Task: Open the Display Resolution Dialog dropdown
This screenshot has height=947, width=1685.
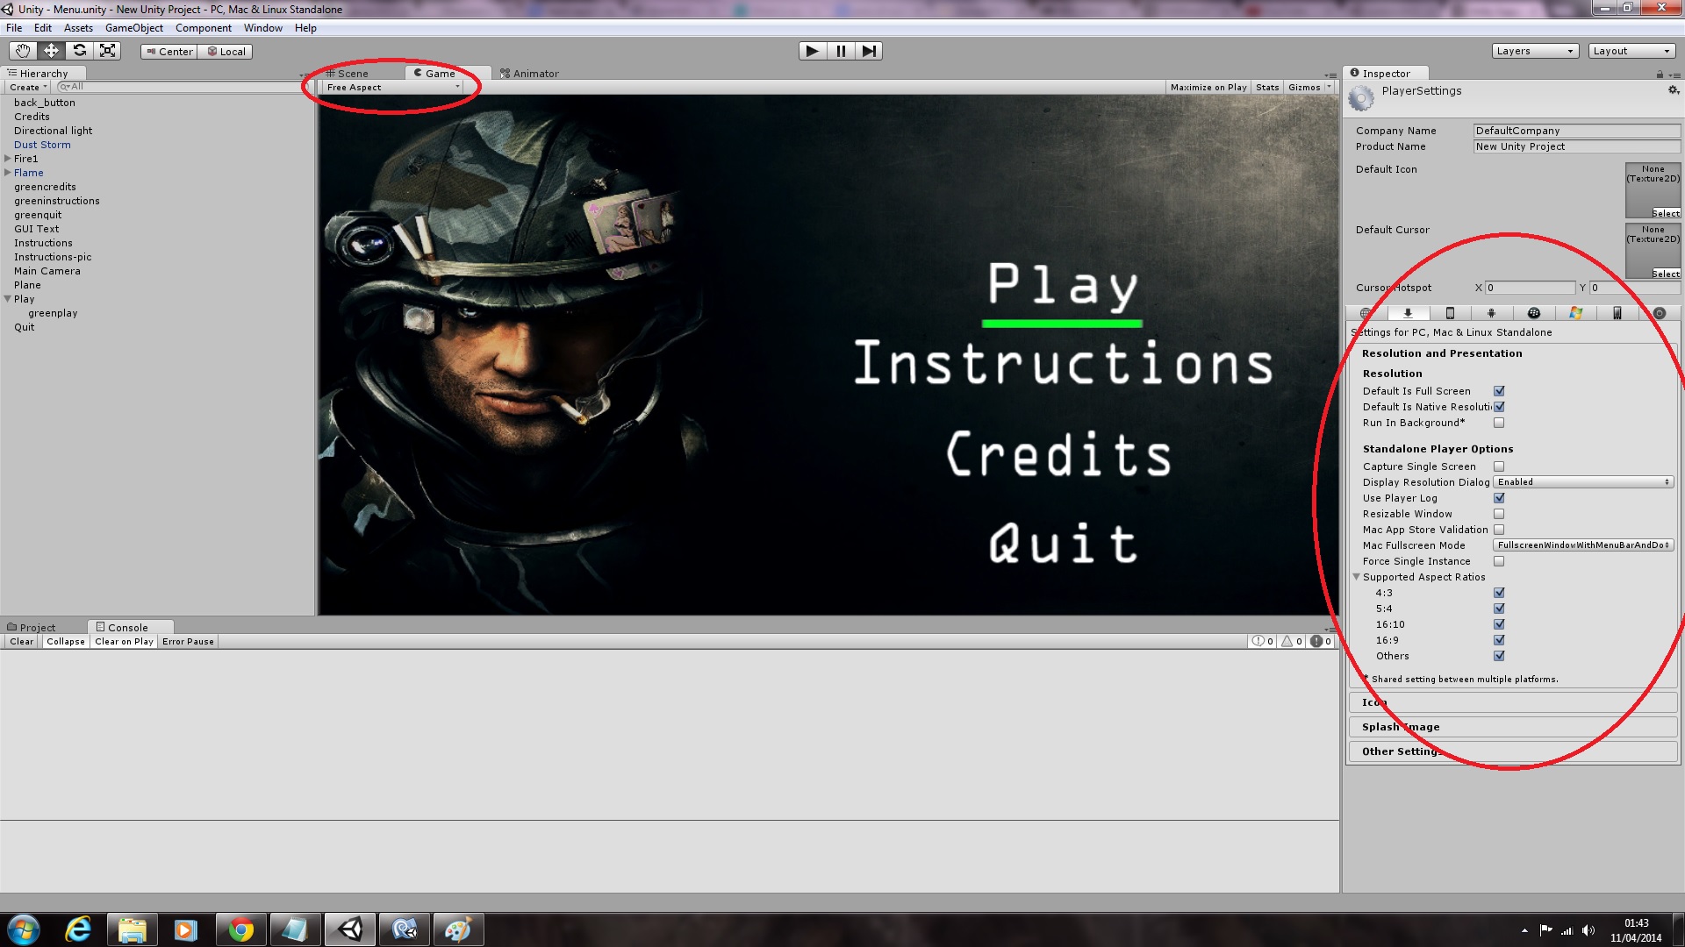Action: [1584, 482]
